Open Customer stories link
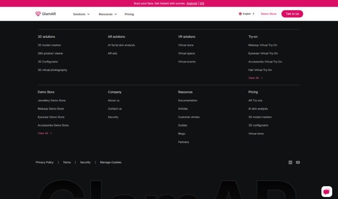The height and width of the screenshot is (199, 338). click(189, 117)
